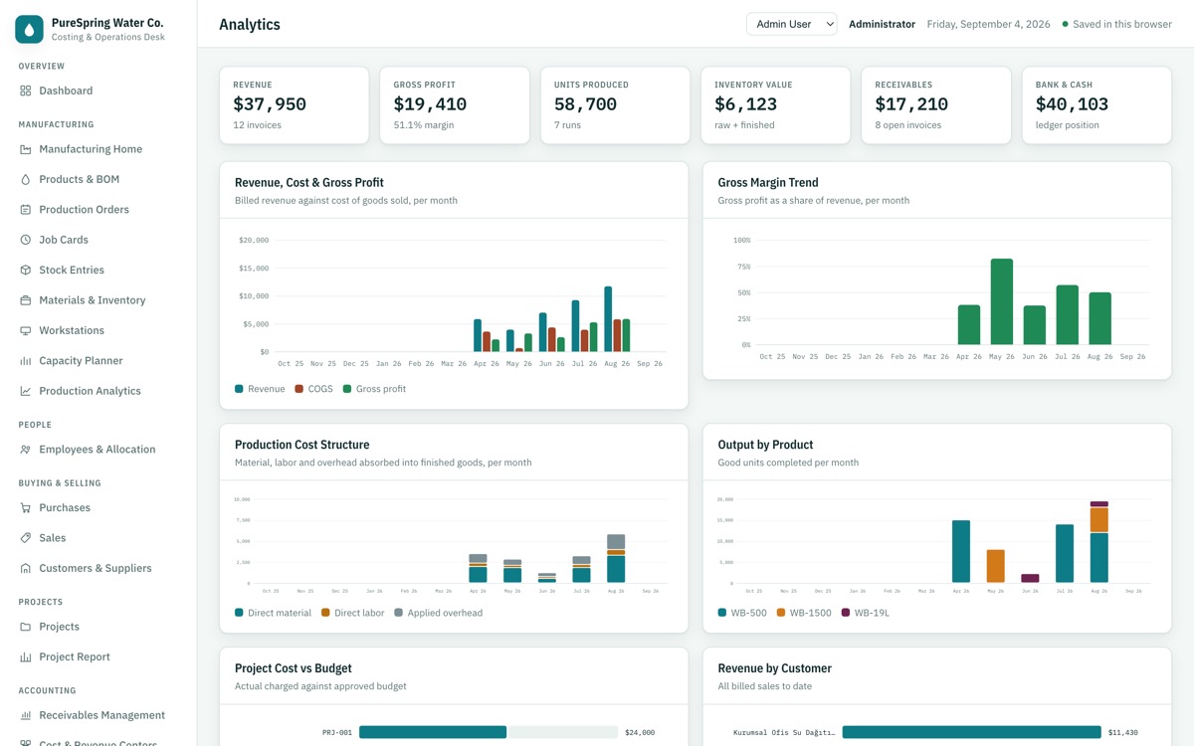This screenshot has width=1194, height=746.
Task: Open Receivables Management page
Action: click(x=99, y=715)
